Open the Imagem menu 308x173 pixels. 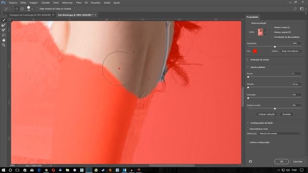34,3
